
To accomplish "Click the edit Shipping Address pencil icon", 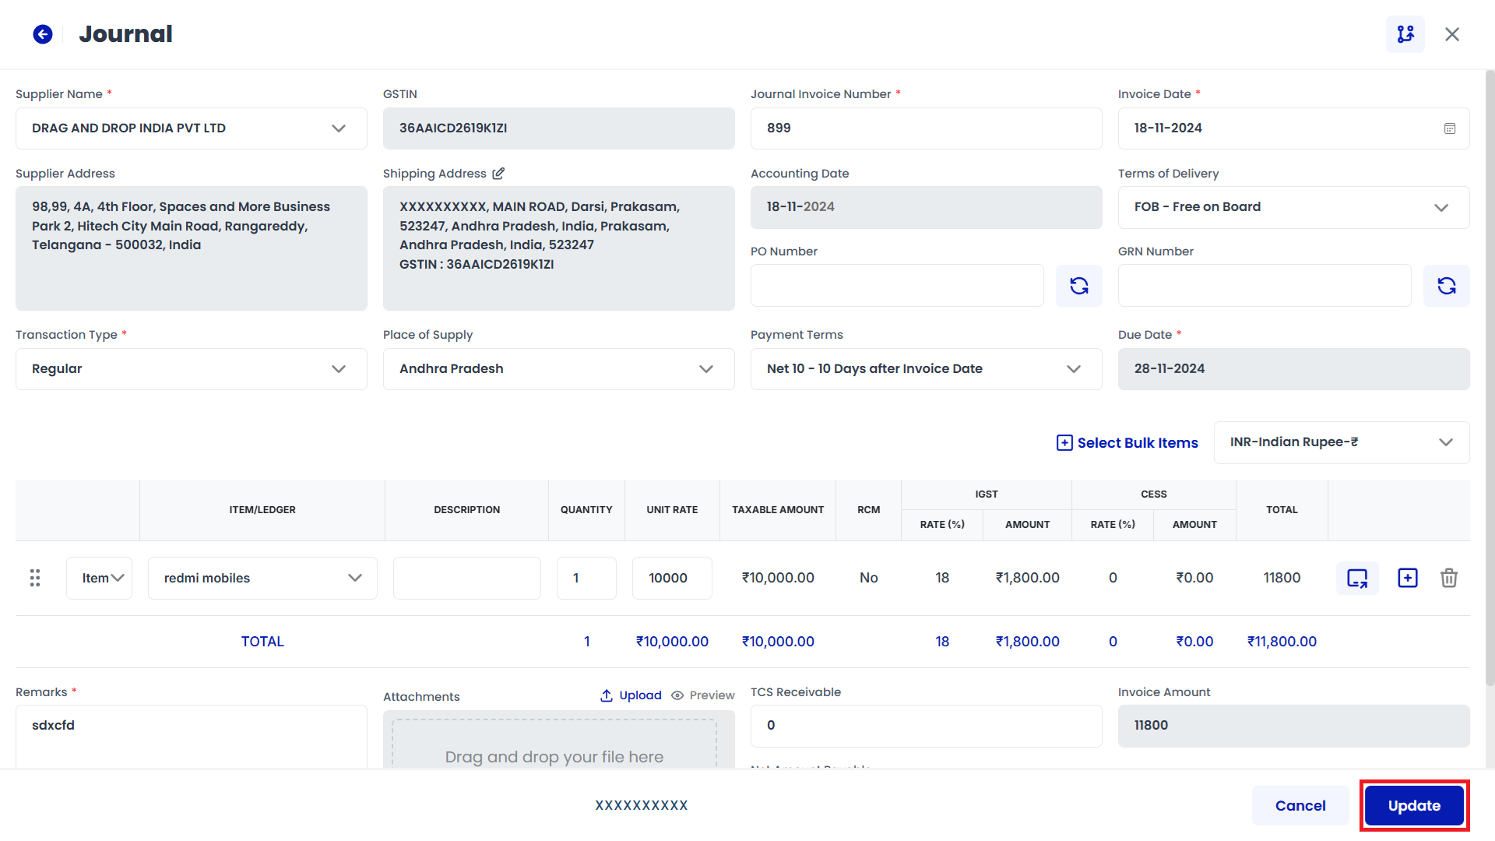I will [x=498, y=174].
